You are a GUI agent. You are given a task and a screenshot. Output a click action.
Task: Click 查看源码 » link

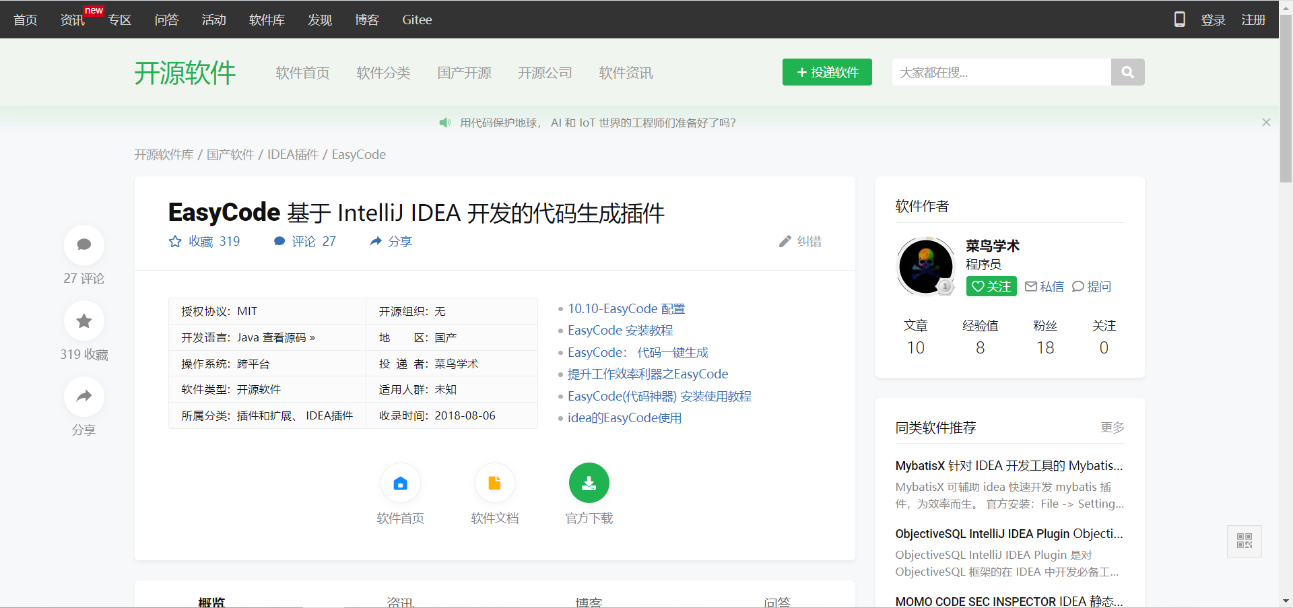(x=289, y=337)
